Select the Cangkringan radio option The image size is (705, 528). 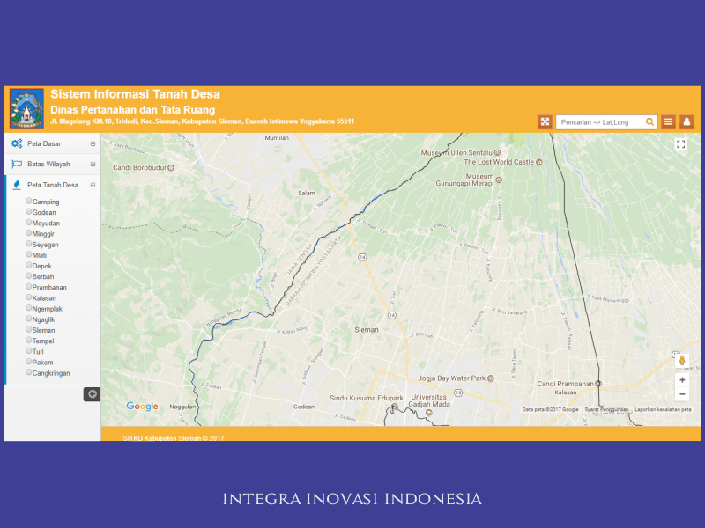pos(29,372)
